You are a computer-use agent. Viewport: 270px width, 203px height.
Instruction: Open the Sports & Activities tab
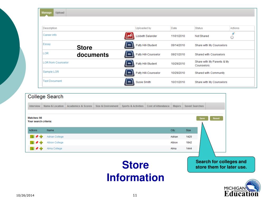coord(133,106)
